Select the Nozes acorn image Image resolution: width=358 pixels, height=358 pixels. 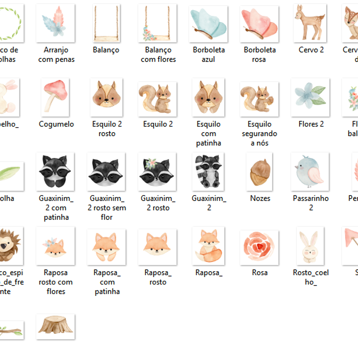pos(259,172)
